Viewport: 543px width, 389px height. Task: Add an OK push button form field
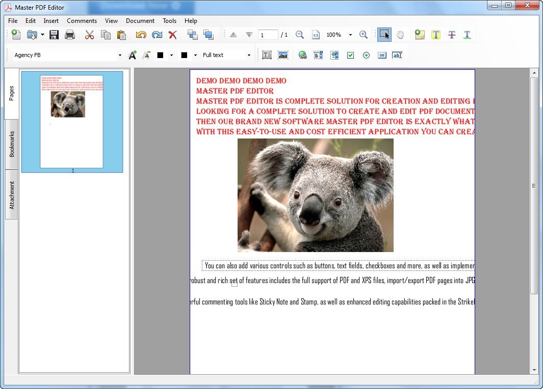click(x=382, y=55)
